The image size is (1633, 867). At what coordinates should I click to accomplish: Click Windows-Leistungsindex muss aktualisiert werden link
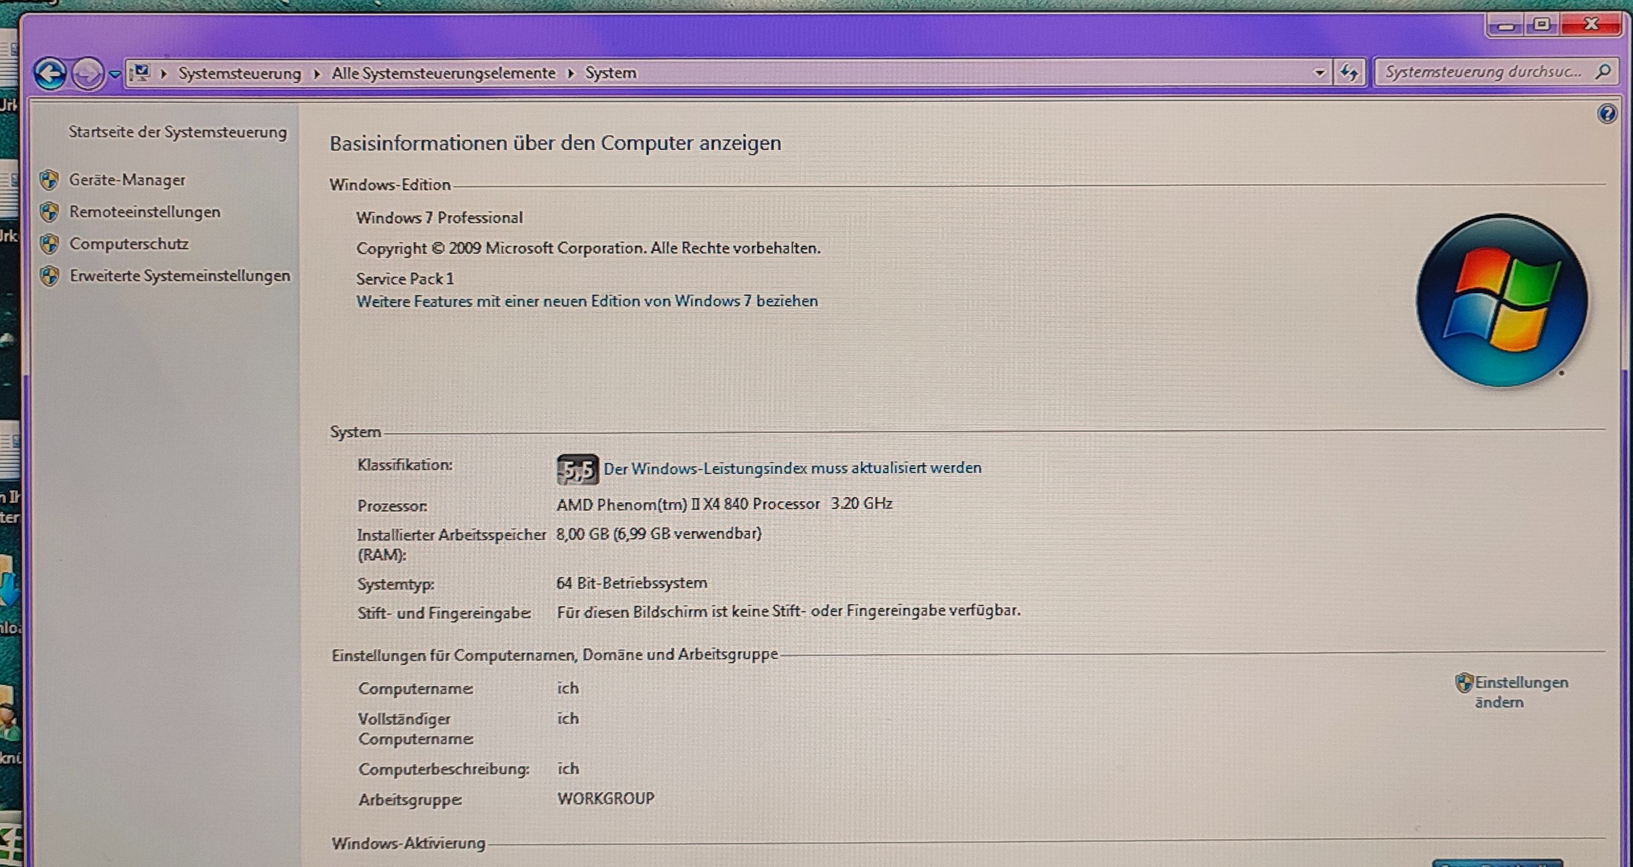[792, 468]
